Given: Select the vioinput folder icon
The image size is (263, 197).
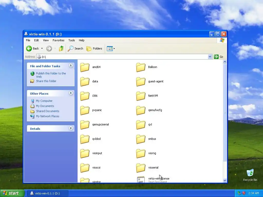Looking at the screenshot, I should [85, 153].
